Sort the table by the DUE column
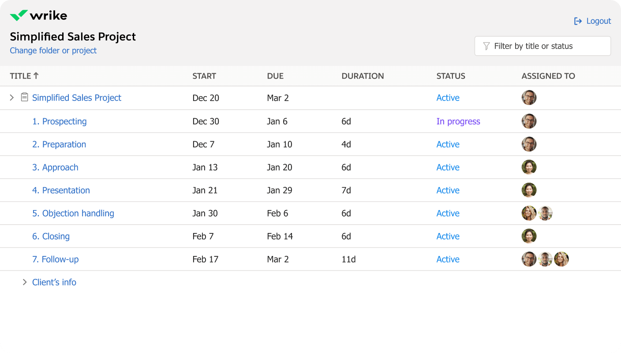Viewport: 621px width, 353px height. (275, 76)
